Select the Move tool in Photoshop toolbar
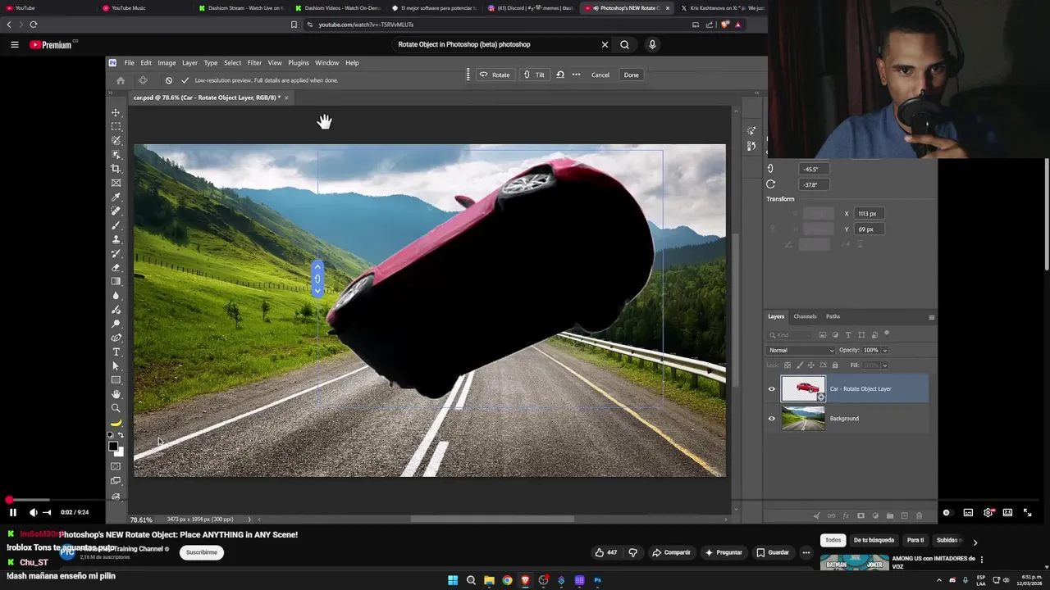Image resolution: width=1050 pixels, height=590 pixels. pos(116,112)
